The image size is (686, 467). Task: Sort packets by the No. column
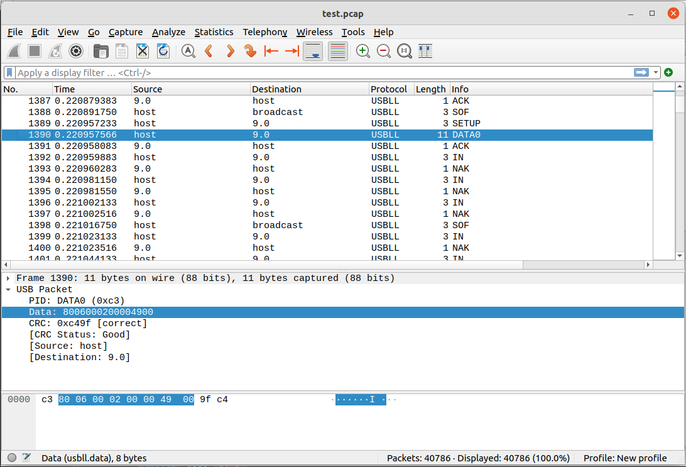[x=26, y=89]
